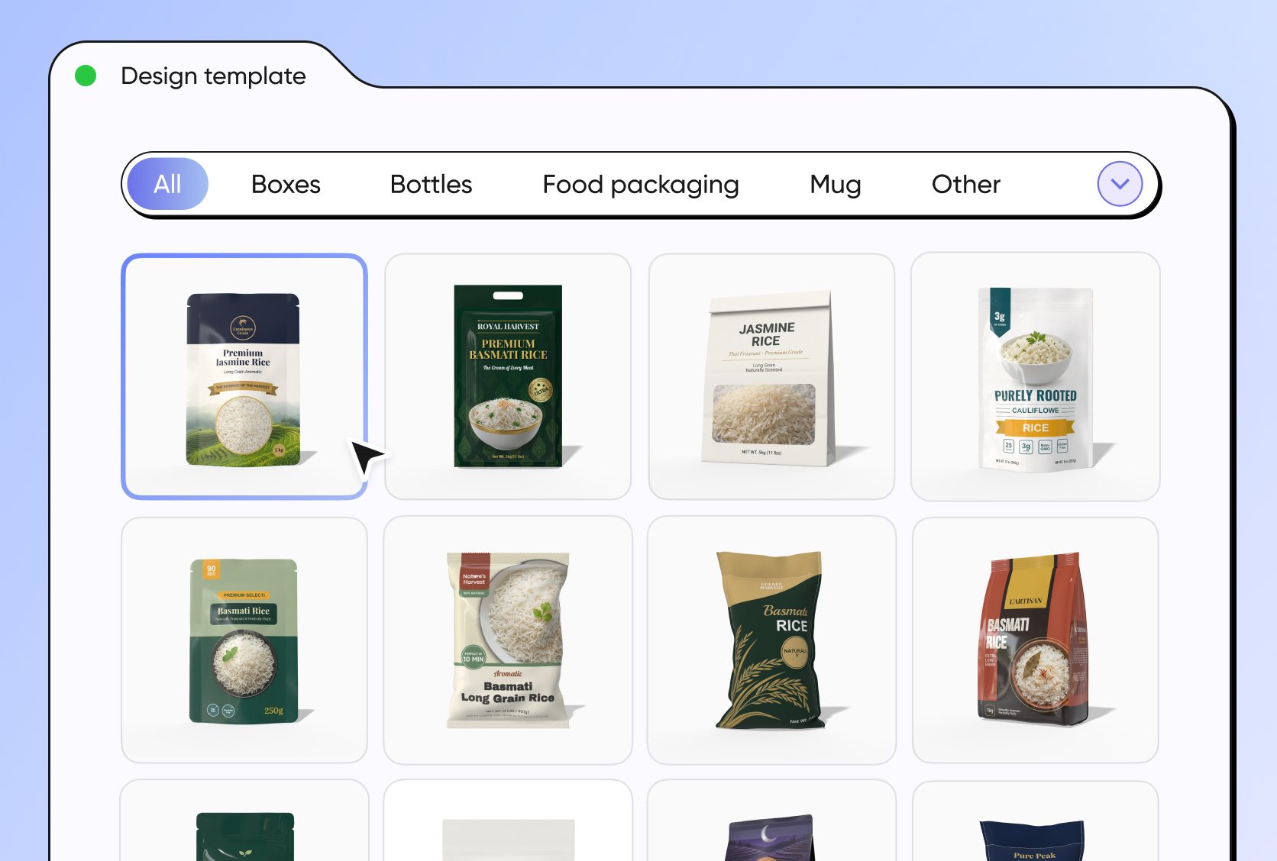This screenshot has height=861, width=1277.
Task: Expand categories with the chevron dropdown
Action: pos(1120,184)
